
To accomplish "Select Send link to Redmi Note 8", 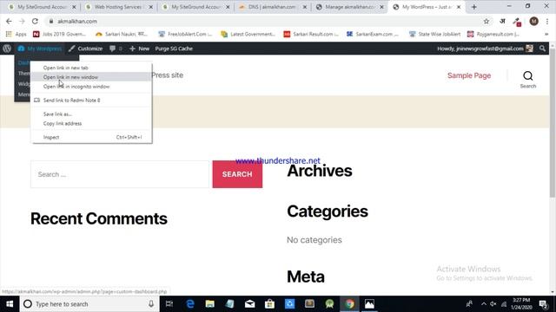I will pyautogui.click(x=91, y=101).
